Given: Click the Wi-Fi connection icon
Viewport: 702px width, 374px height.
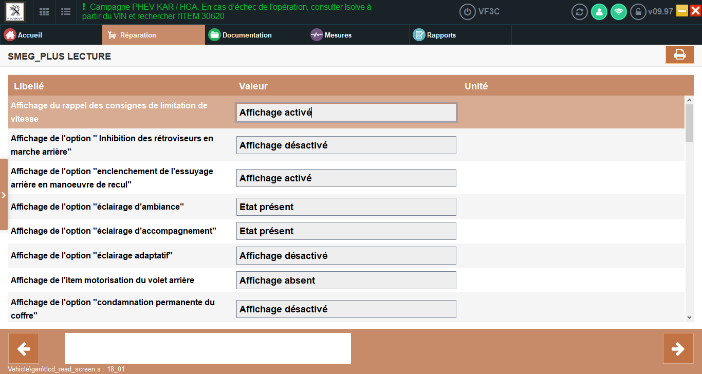Looking at the screenshot, I should (619, 12).
